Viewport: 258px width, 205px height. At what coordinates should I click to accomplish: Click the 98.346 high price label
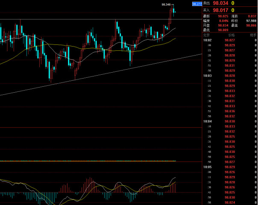pyautogui.click(x=166, y=4)
